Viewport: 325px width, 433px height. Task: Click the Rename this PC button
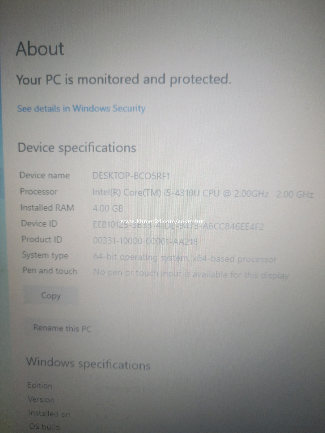[x=62, y=328]
